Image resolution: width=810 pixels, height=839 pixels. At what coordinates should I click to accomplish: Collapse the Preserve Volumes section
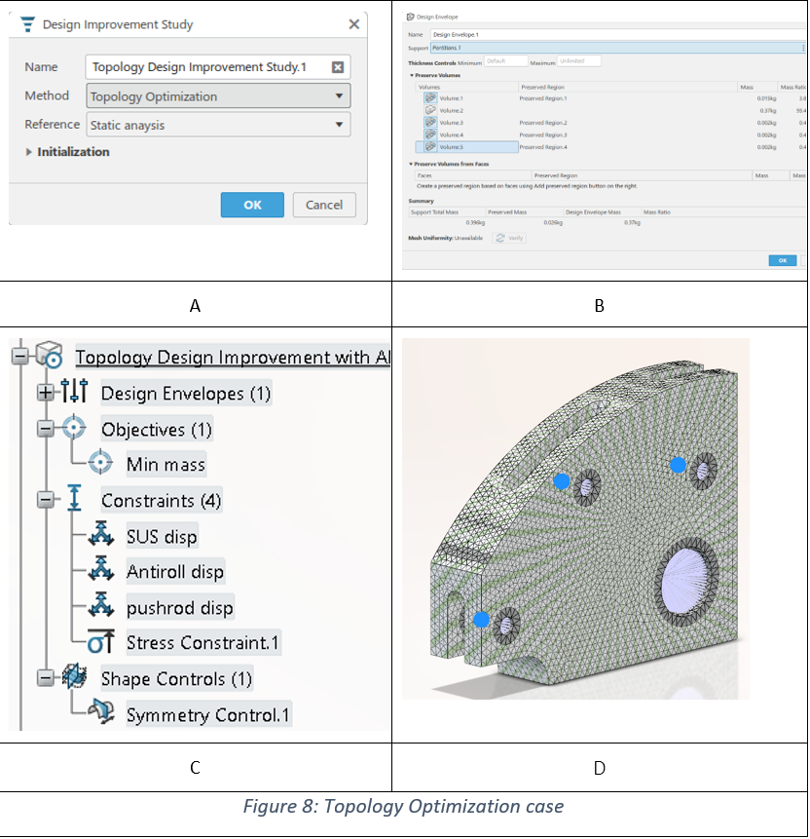point(411,75)
